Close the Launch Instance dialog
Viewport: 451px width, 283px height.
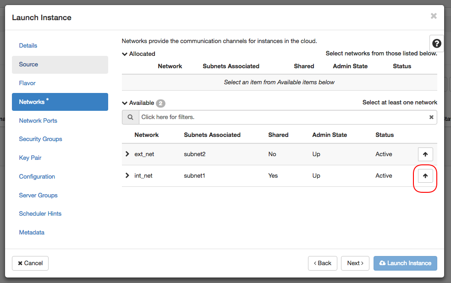click(x=434, y=16)
